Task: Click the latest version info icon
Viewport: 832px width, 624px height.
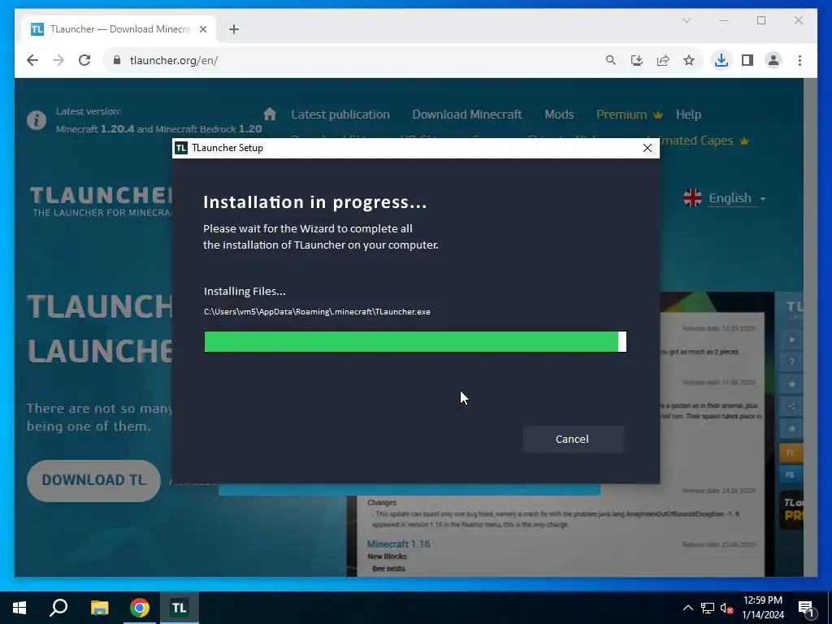Action: coord(37,120)
